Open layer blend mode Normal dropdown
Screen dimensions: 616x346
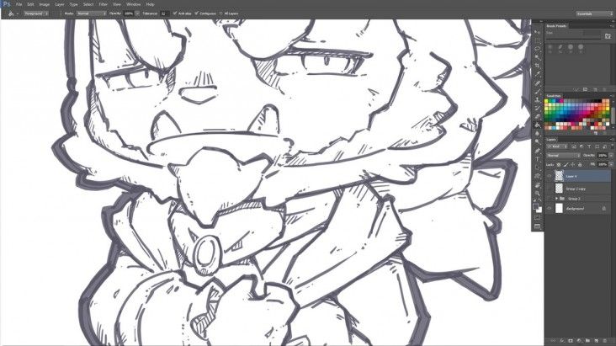click(x=563, y=155)
